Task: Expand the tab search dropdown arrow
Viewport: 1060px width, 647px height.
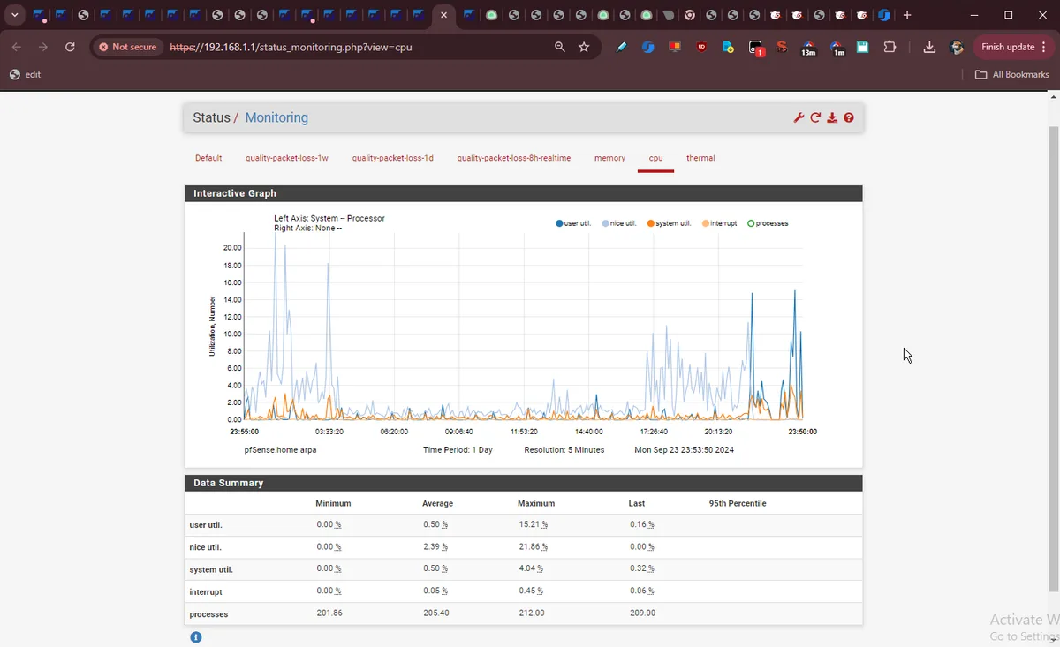Action: coord(15,15)
